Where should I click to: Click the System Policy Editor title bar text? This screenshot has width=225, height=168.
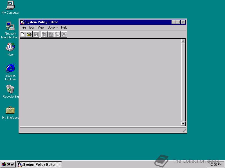(42, 22)
